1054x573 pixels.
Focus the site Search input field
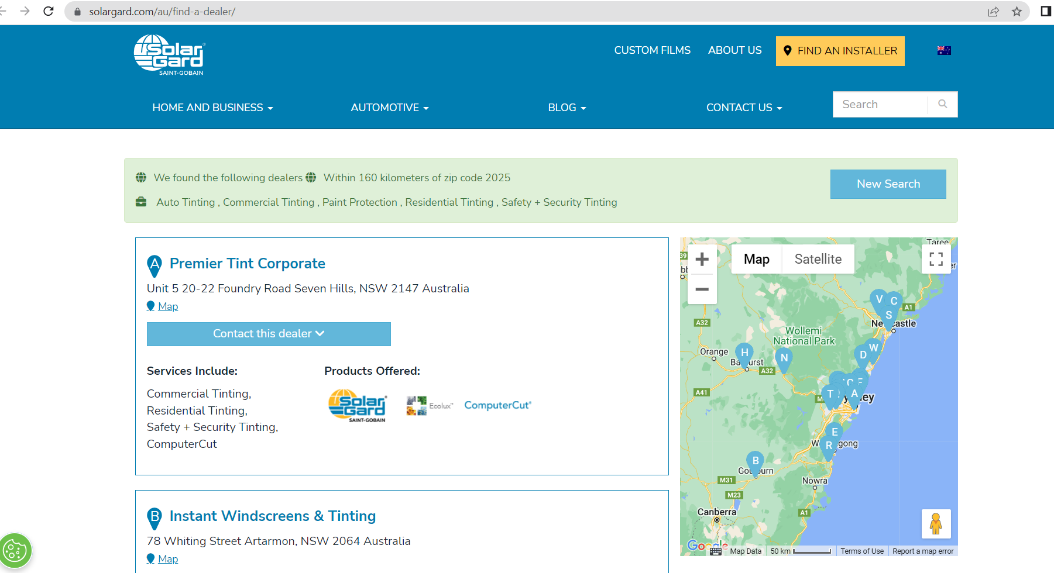pos(880,104)
